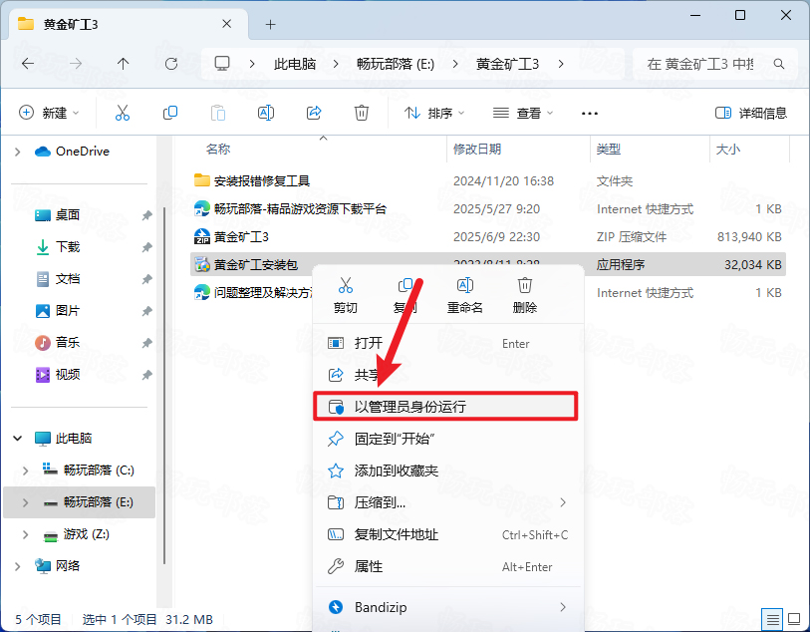
Task: Open 视频 in the navigation pane
Action: [x=67, y=375]
